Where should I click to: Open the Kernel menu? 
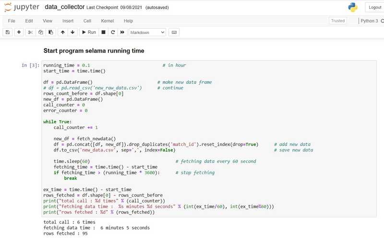tap(107, 21)
